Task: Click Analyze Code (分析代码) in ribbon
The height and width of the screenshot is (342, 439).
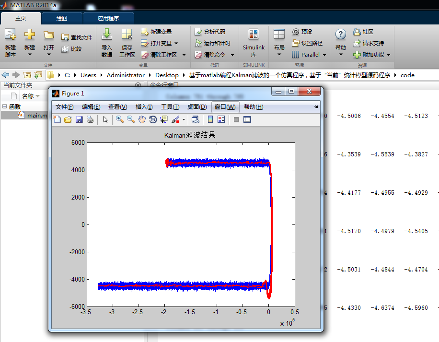Action: 210,32
